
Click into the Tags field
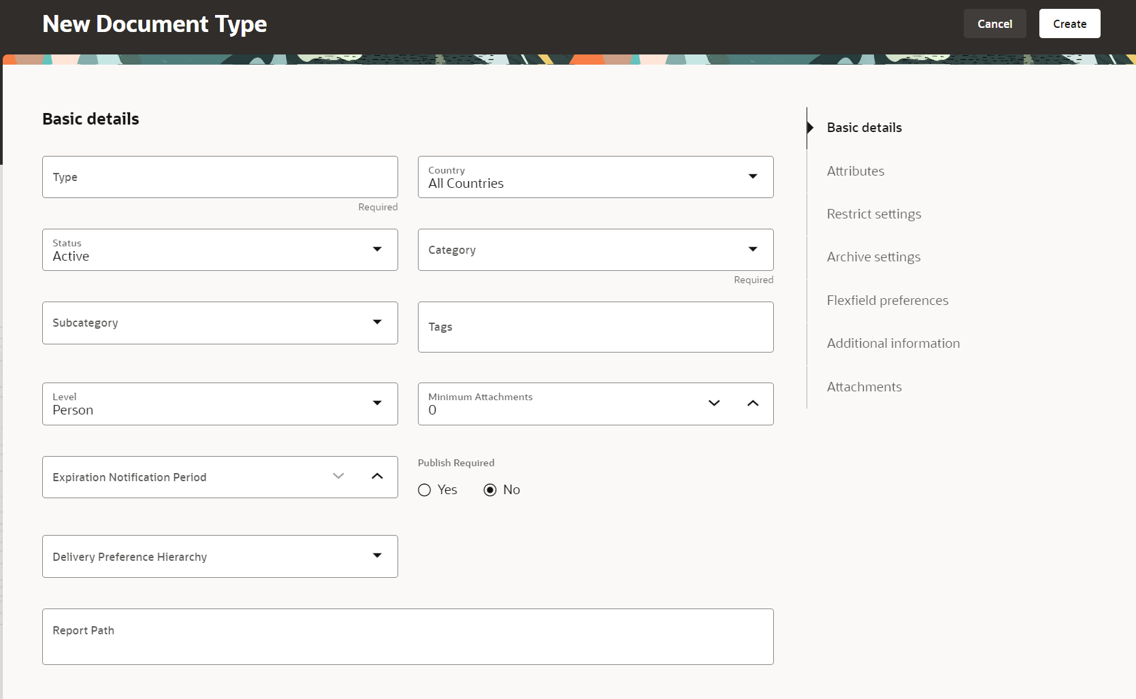click(596, 327)
